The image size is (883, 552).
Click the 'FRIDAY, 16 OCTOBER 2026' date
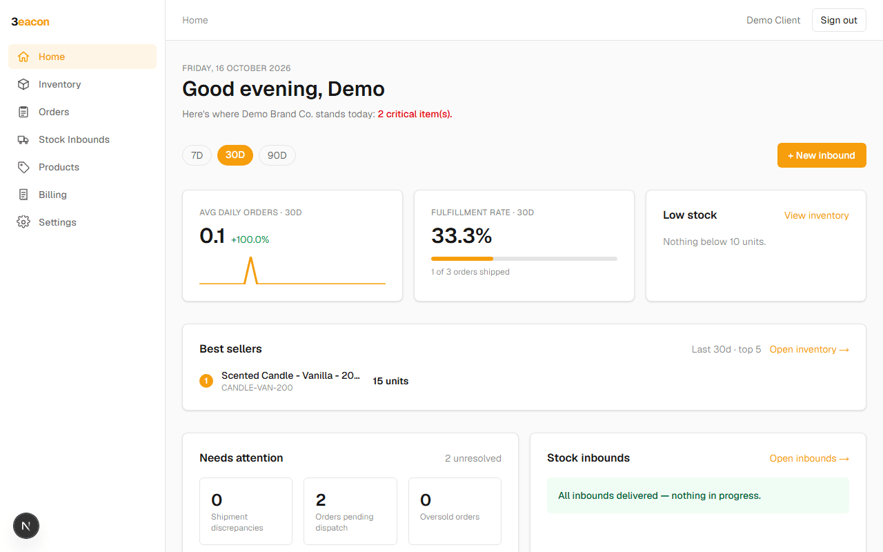point(237,68)
